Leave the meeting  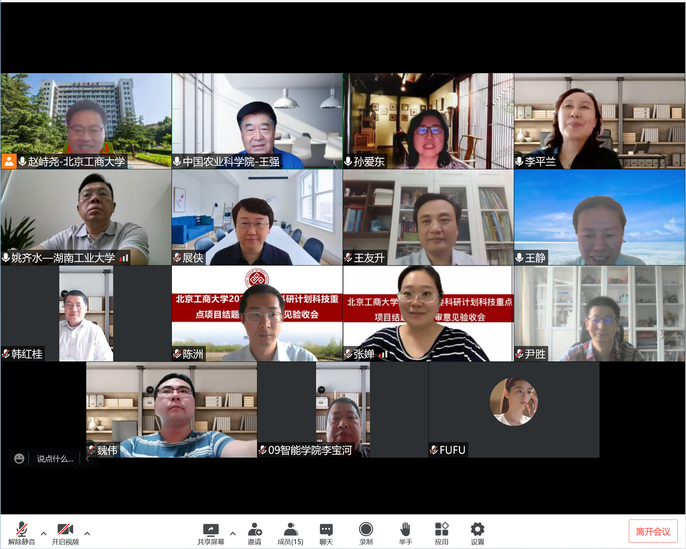point(653,531)
